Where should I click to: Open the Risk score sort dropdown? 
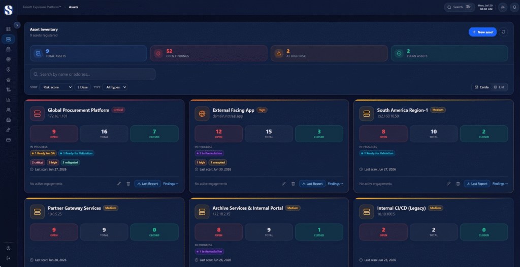point(56,87)
